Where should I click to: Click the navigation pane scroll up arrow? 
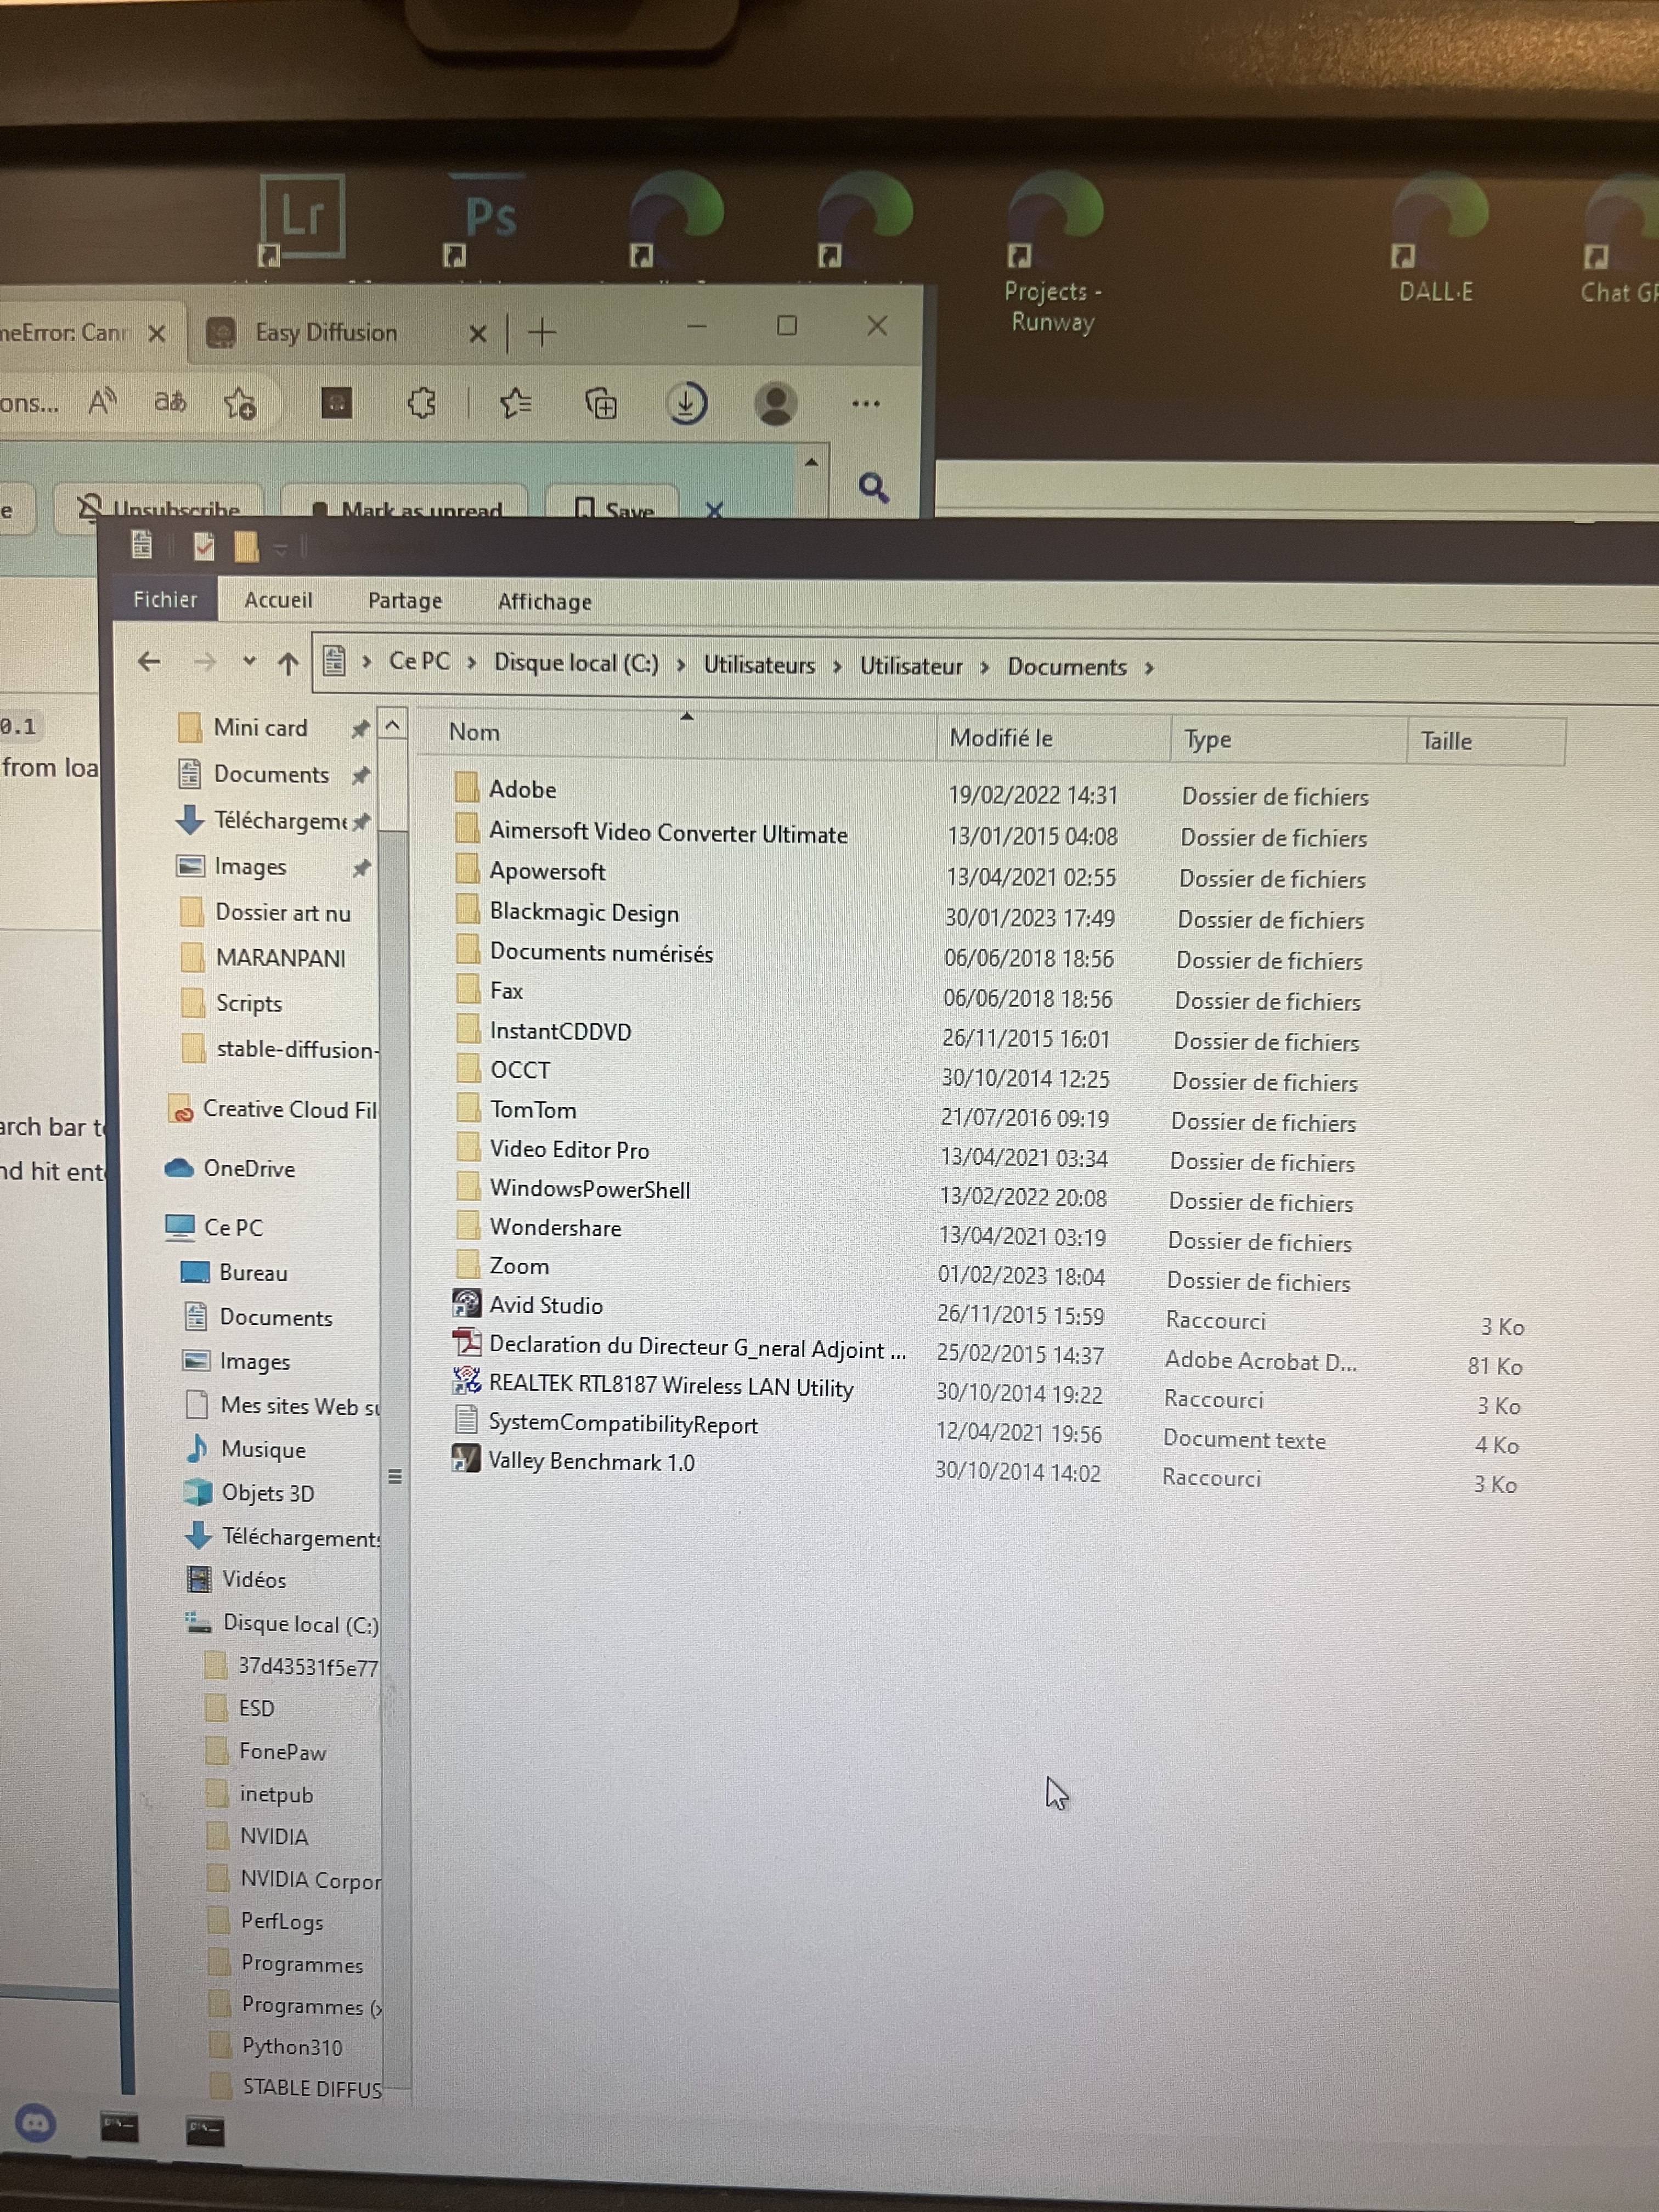point(393,724)
